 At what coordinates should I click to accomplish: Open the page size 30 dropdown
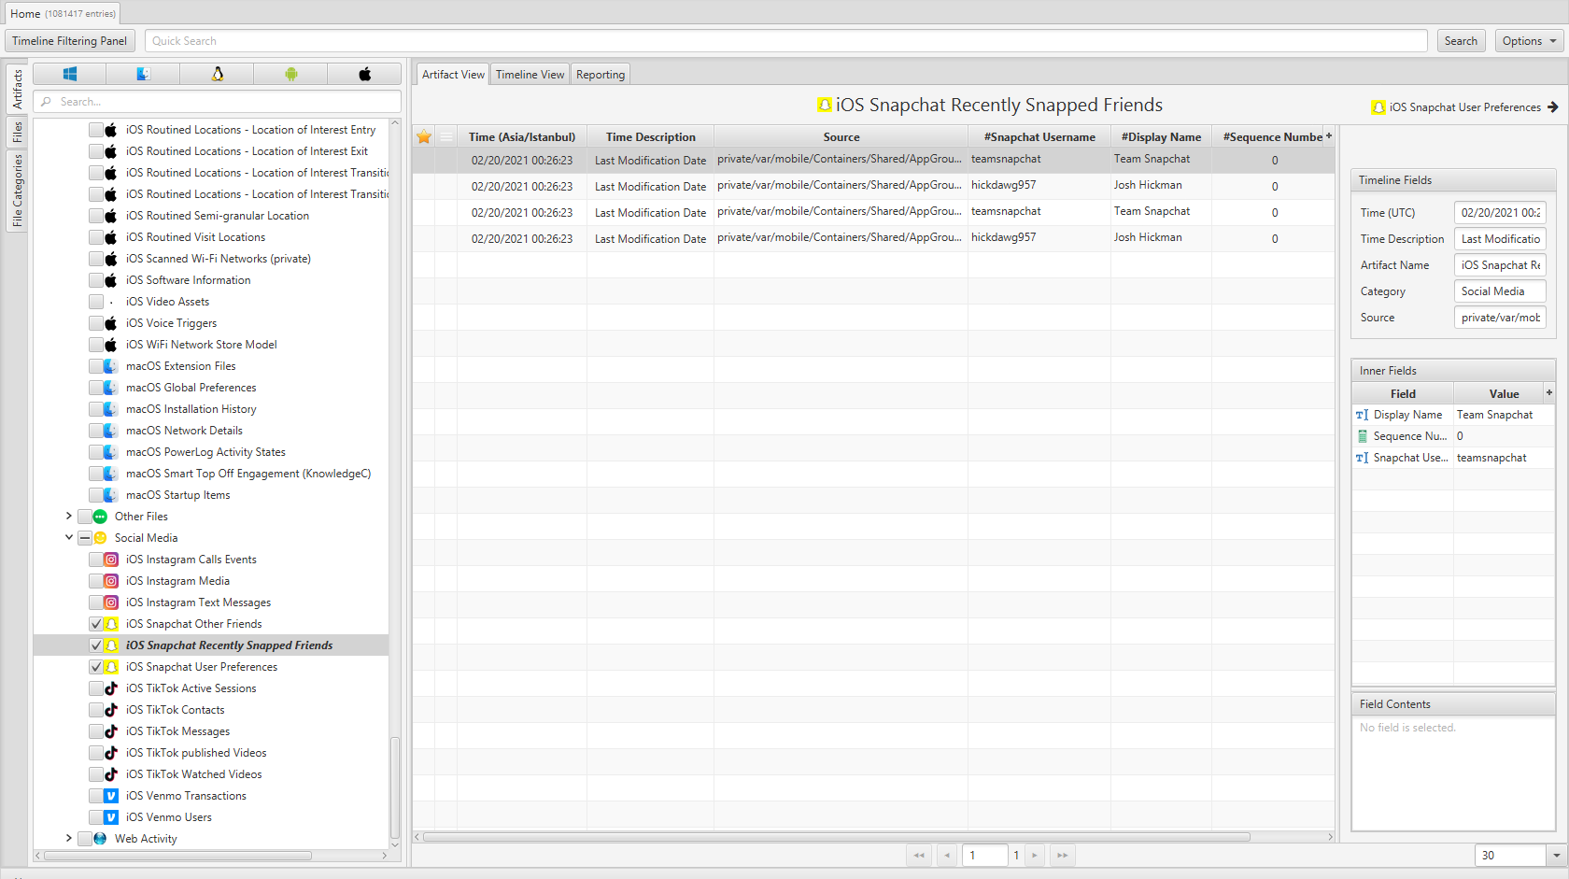pyautogui.click(x=1556, y=855)
